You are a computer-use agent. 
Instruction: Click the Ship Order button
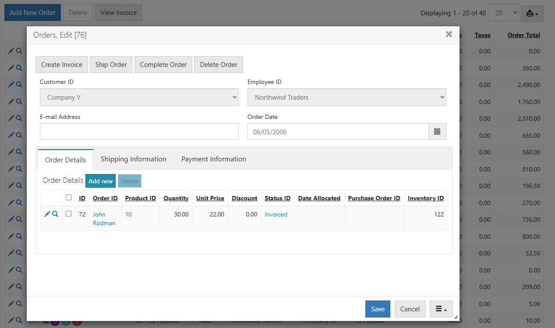pos(111,64)
